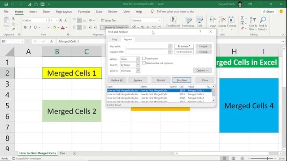287x161 pixels.
Task: Click the Undo icon in quick access toolbar
Action: point(13,4)
